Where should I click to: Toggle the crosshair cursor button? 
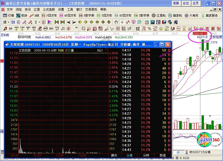click(122, 22)
